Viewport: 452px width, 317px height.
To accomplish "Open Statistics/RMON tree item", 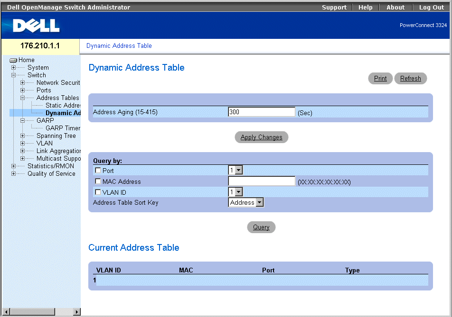I will tap(51, 166).
